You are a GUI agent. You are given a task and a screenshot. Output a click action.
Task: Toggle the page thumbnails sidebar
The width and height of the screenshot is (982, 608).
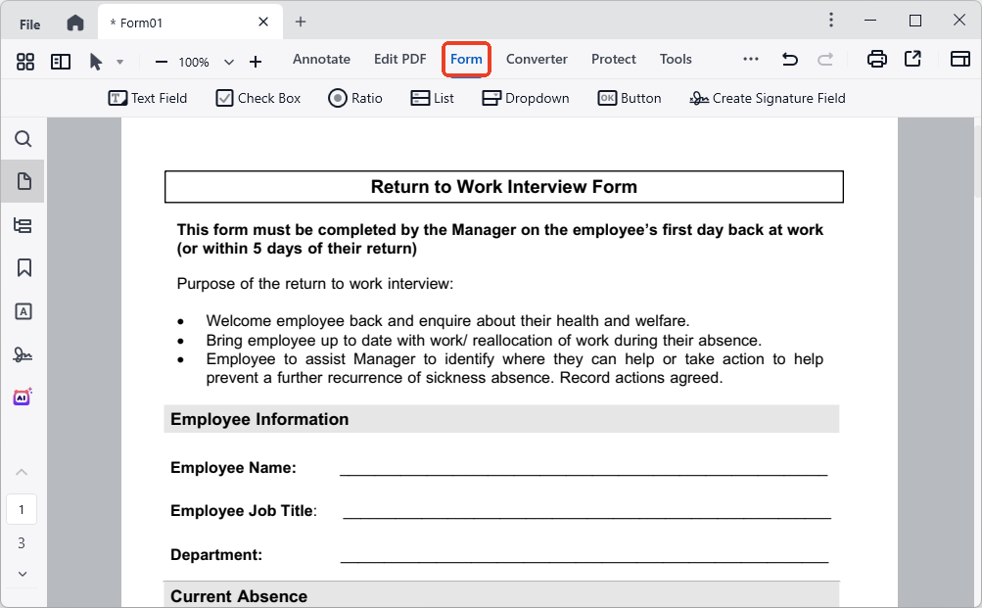pyautogui.click(x=23, y=181)
